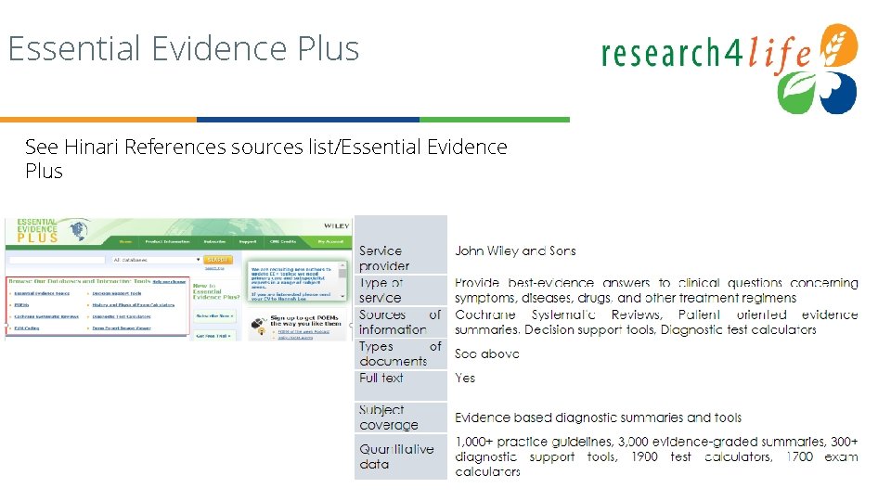Click the scroll-up arrow in the news box
This screenshot has width=891, height=501.
coord(342,266)
